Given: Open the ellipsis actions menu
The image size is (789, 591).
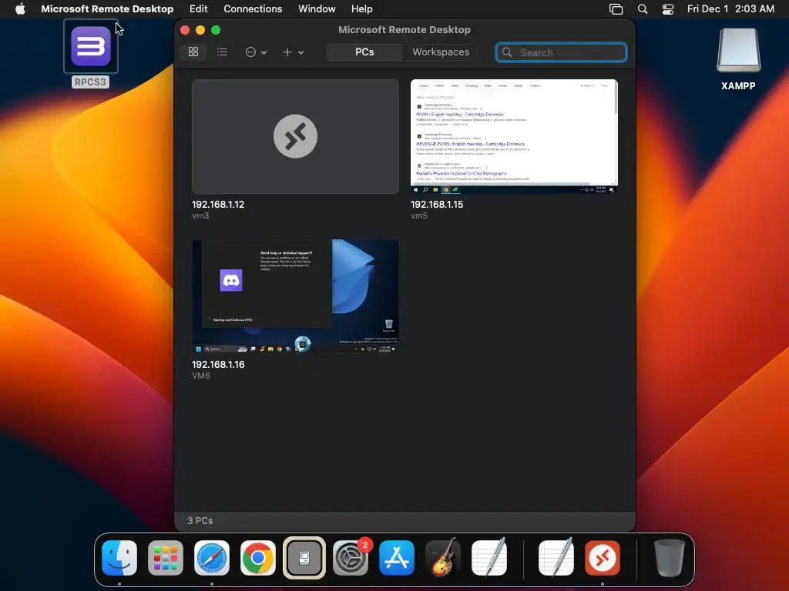Looking at the screenshot, I should coord(256,52).
